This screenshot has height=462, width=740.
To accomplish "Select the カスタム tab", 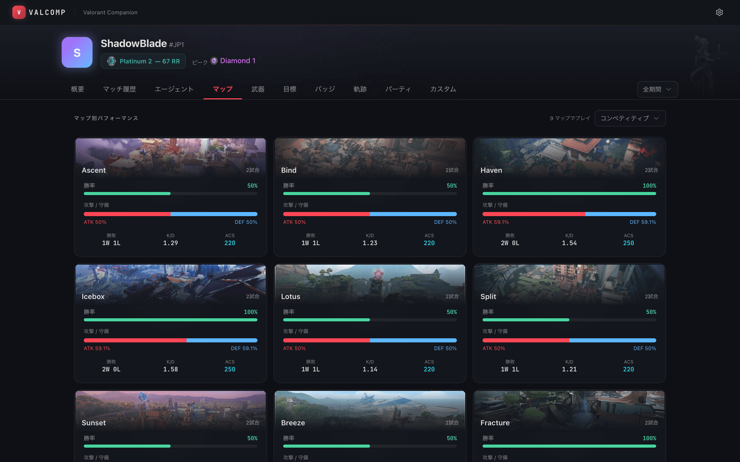I will pos(443,89).
